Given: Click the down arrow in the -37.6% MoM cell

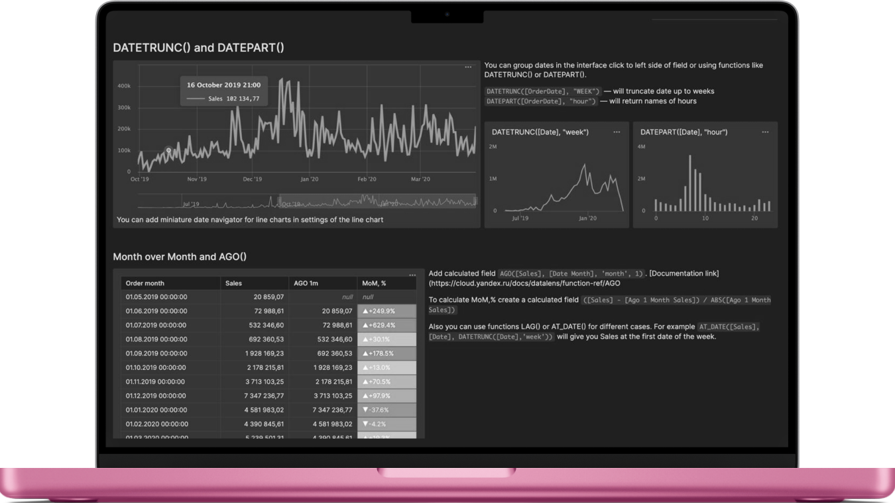Looking at the screenshot, I should [365, 410].
